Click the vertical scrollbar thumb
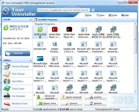The image size is (139, 112). [x=135, y=39]
